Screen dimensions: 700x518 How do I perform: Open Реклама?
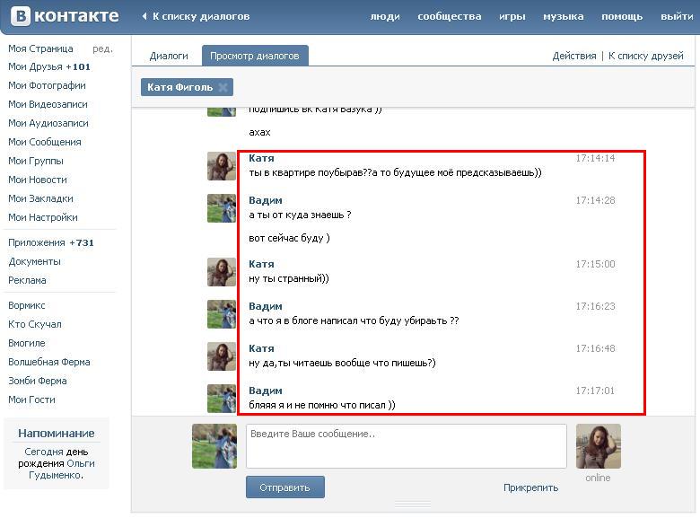pos(27,280)
